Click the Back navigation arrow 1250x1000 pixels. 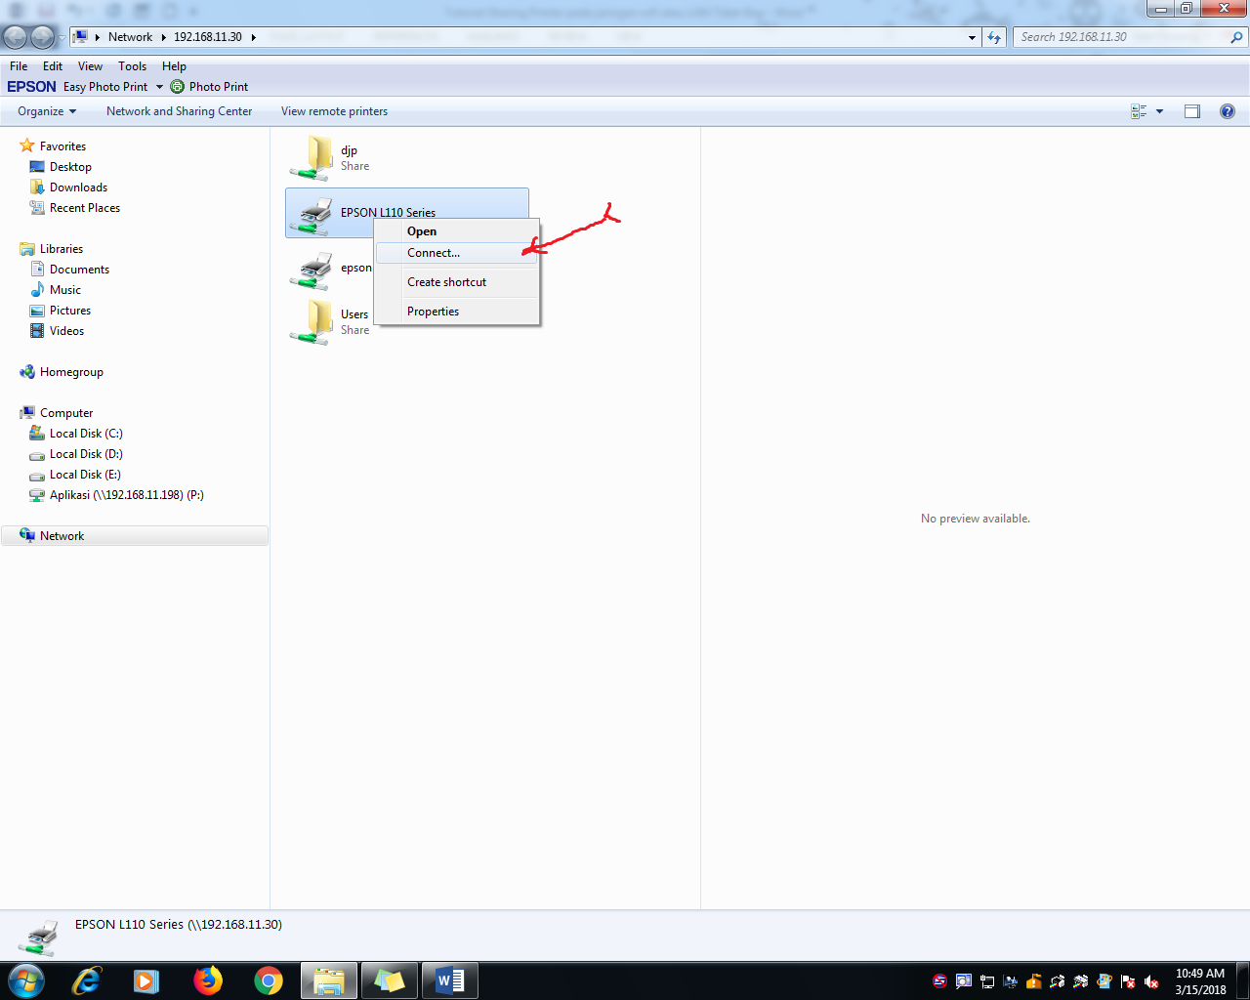(x=15, y=37)
